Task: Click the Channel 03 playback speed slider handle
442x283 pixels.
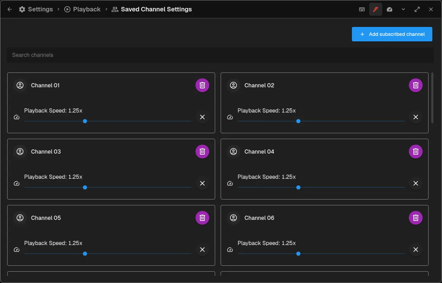Action: coord(85,187)
